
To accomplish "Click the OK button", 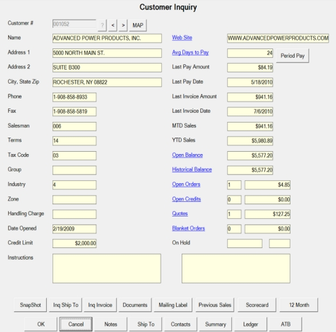I will (40, 324).
